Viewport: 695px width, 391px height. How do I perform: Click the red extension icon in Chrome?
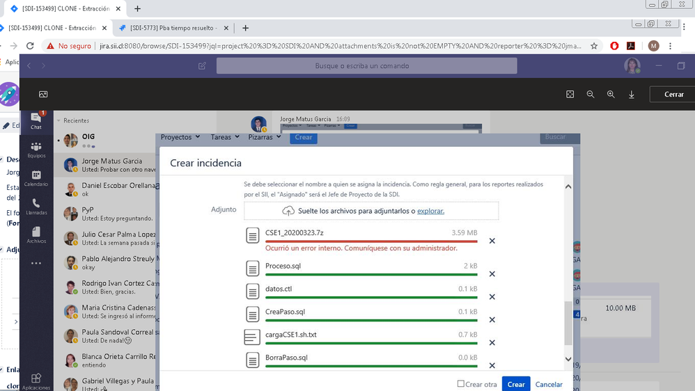pos(614,46)
